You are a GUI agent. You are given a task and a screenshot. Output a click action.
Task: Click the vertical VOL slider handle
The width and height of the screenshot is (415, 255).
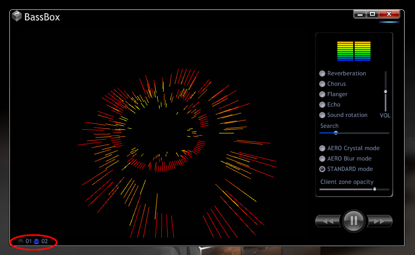(x=385, y=91)
